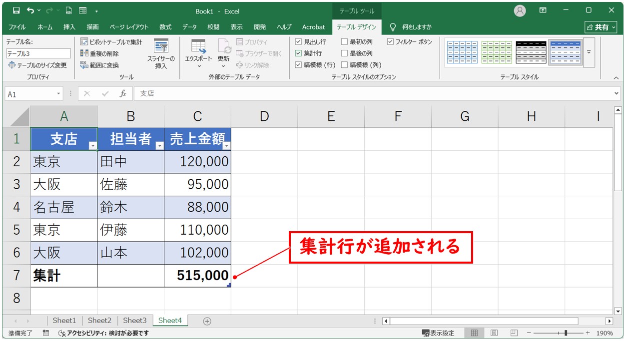Click the Undo arrow icon
626x341 pixels.
31,10
